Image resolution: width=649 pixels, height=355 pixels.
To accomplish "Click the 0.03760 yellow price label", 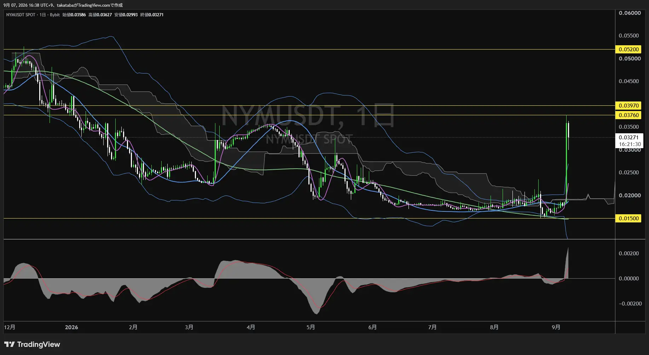I will [628, 115].
